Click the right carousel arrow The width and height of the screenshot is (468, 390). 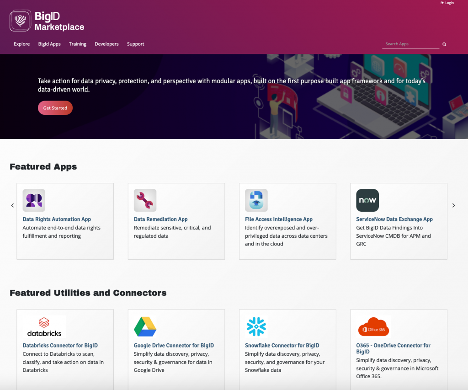click(453, 205)
